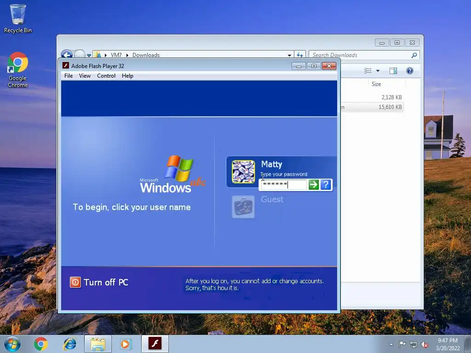Viewport: 471px width, 353px height.
Task: Click the Action Center flag icon
Action: [402, 344]
